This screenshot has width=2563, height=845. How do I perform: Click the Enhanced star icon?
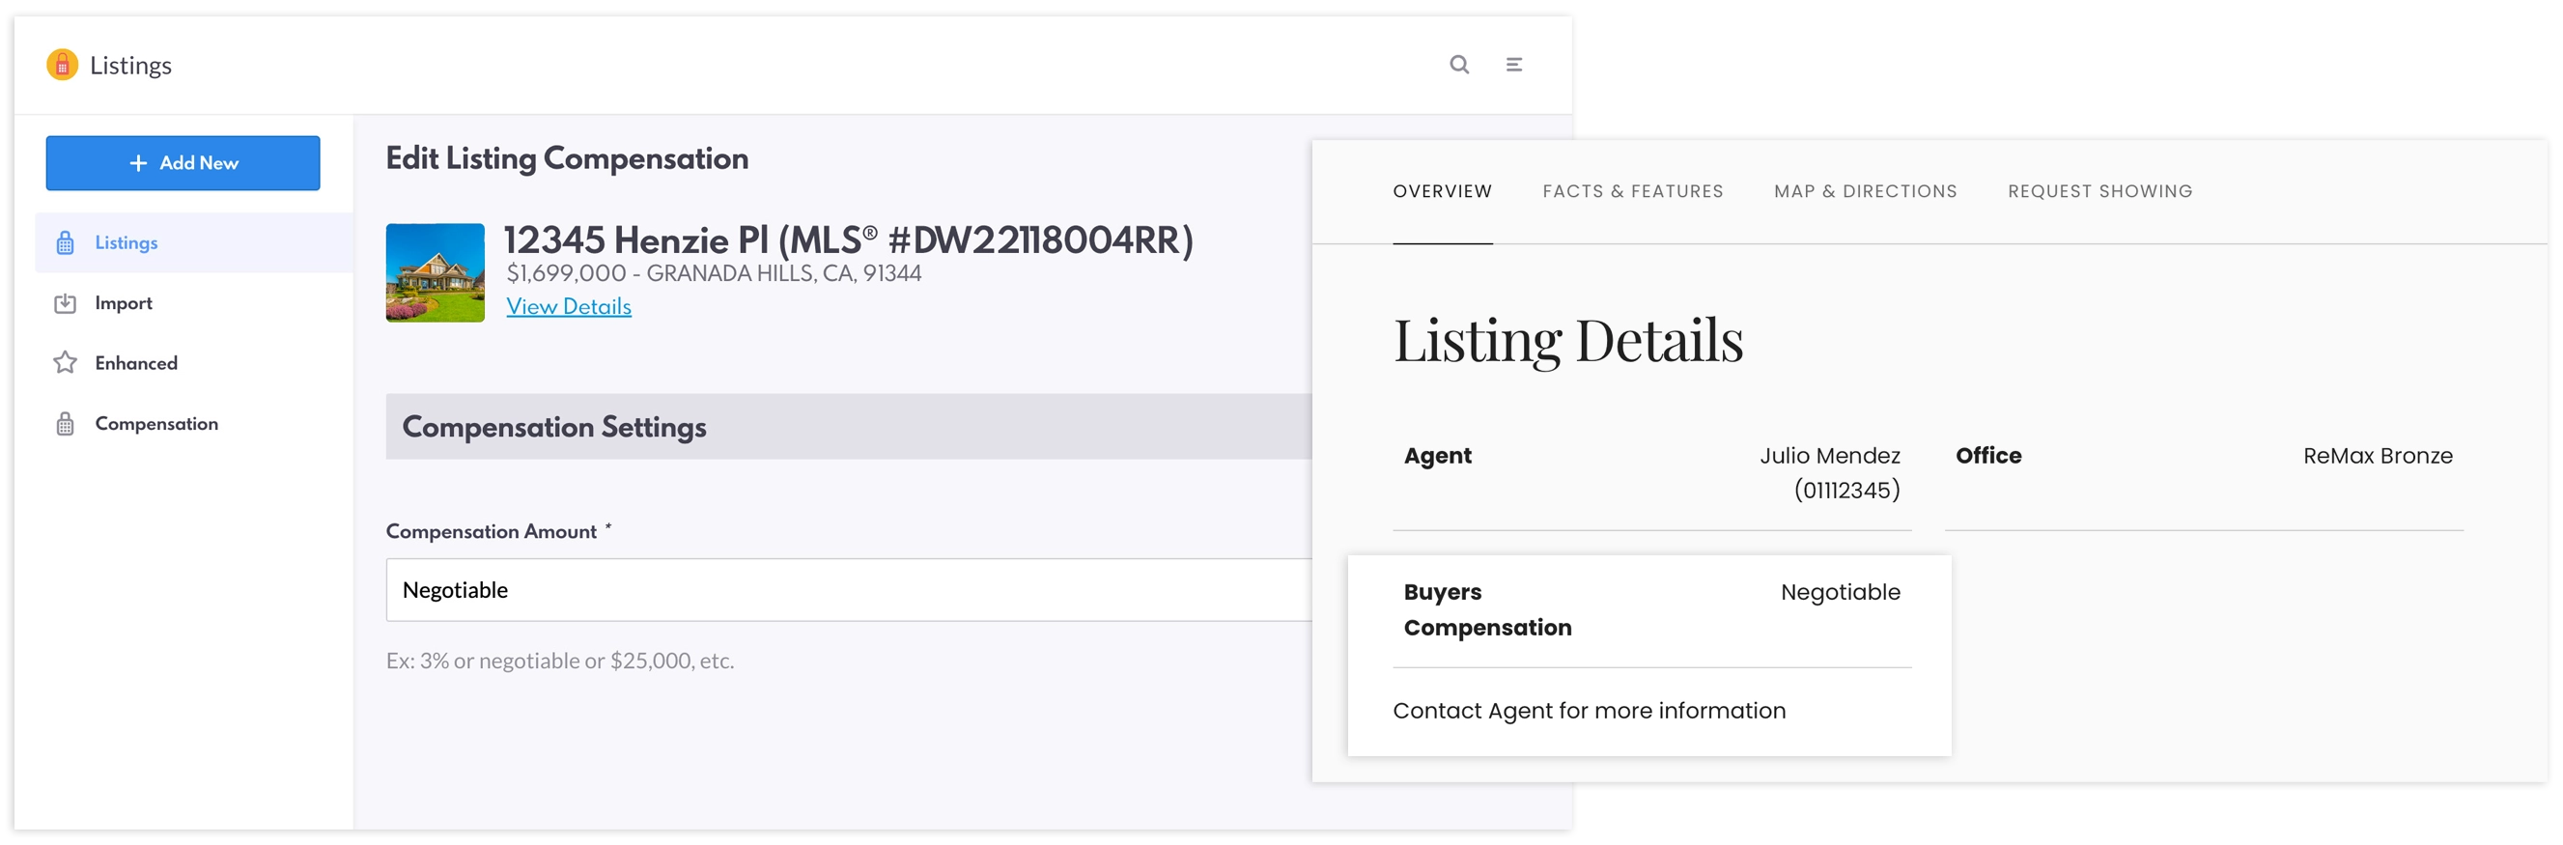pyautogui.click(x=65, y=363)
